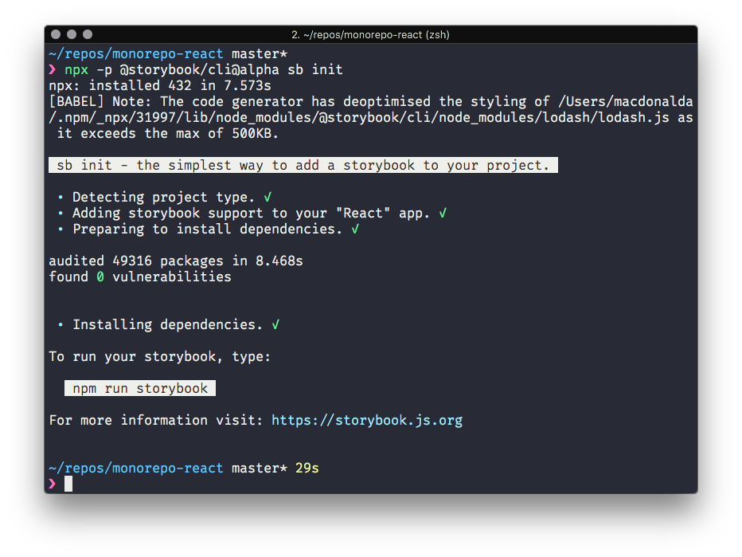Click 'To run your storybook, type:' text

pos(160,357)
